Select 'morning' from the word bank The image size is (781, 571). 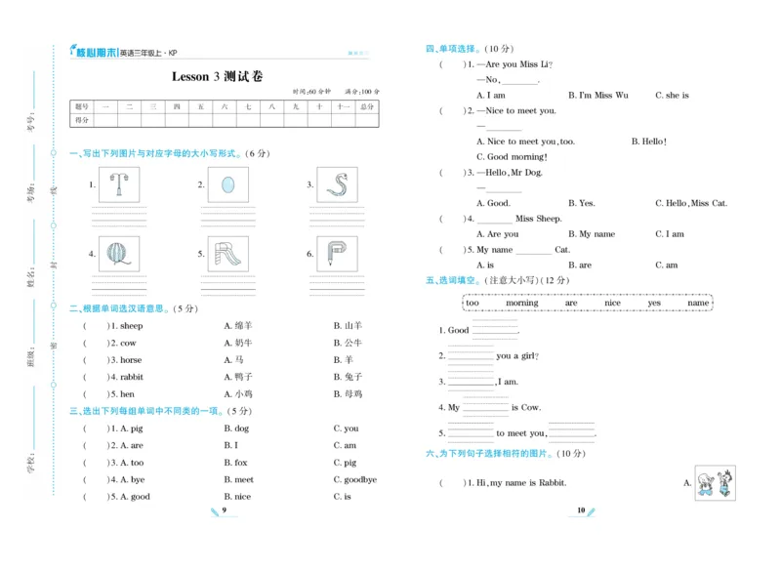pos(522,303)
